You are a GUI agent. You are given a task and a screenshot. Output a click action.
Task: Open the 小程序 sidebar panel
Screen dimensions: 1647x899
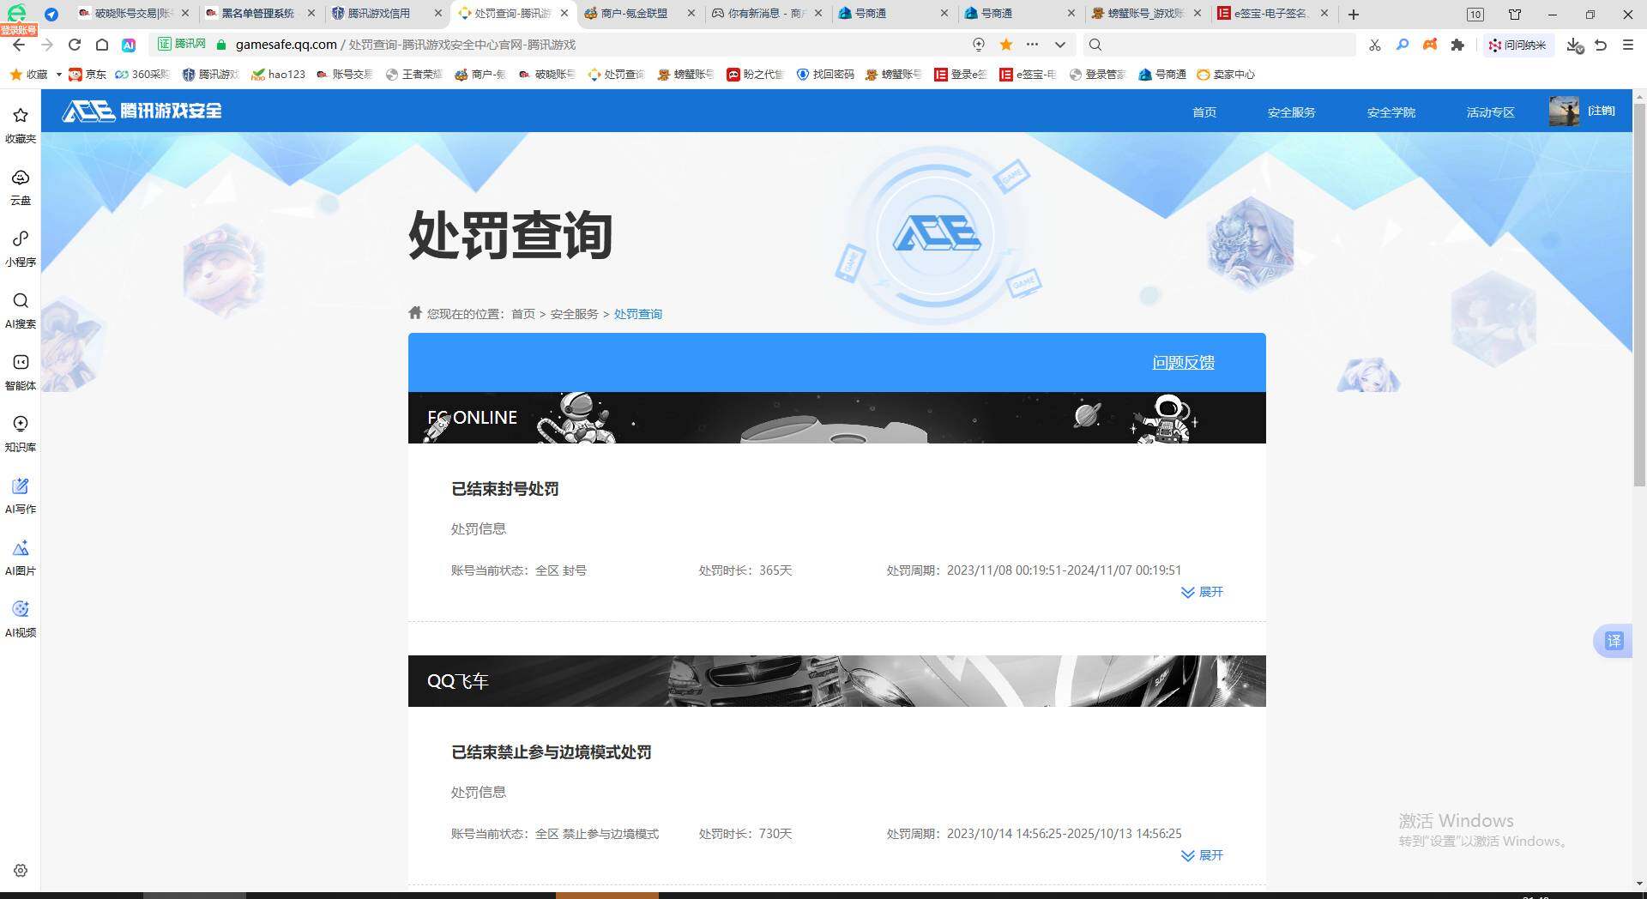coord(20,248)
